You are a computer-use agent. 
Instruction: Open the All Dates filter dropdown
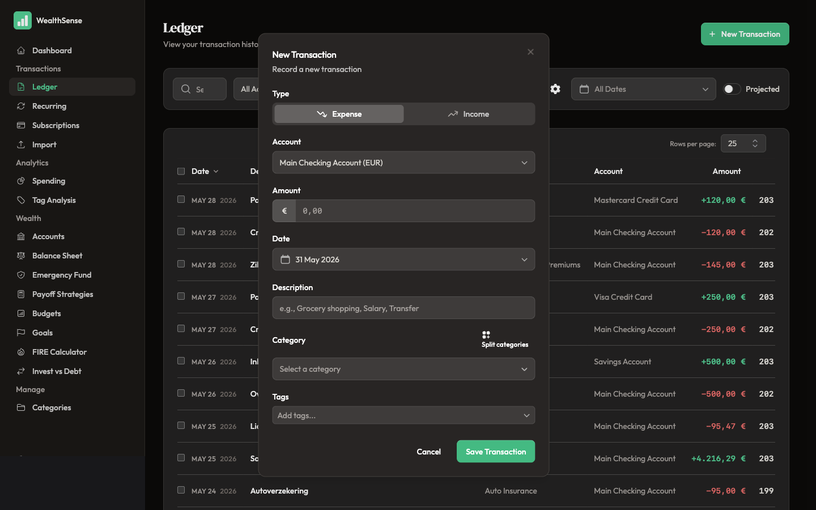click(644, 89)
